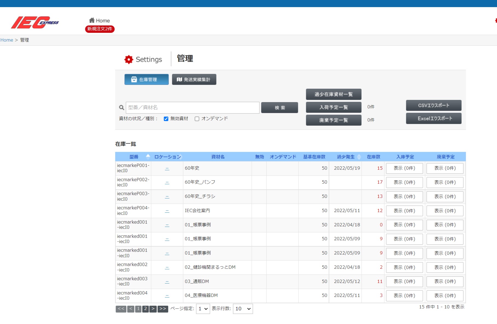Open the 表示行数 rows dropdown

(x=243, y=309)
